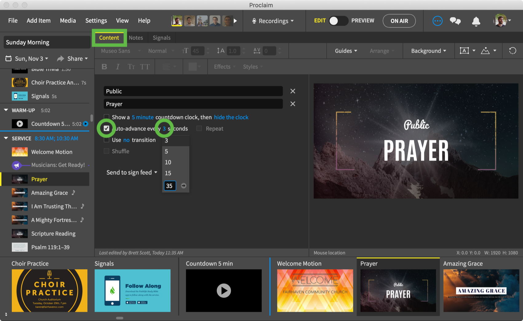Click the small caps Tr icon
The width and height of the screenshot is (523, 321).
131,67
